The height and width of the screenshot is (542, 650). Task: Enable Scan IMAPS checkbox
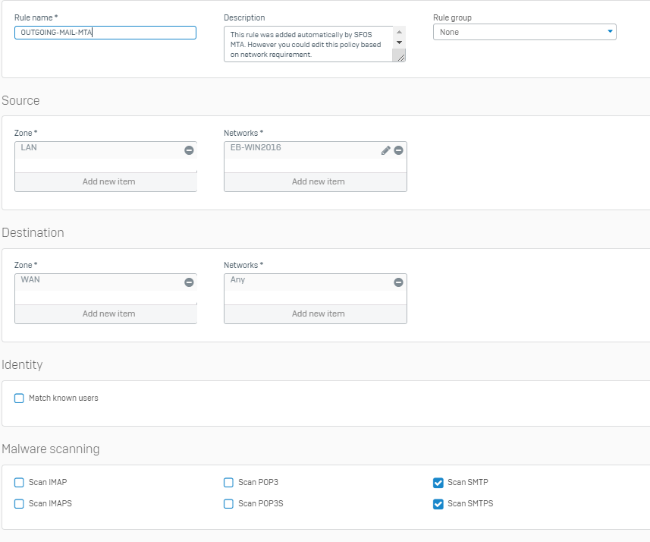point(19,503)
